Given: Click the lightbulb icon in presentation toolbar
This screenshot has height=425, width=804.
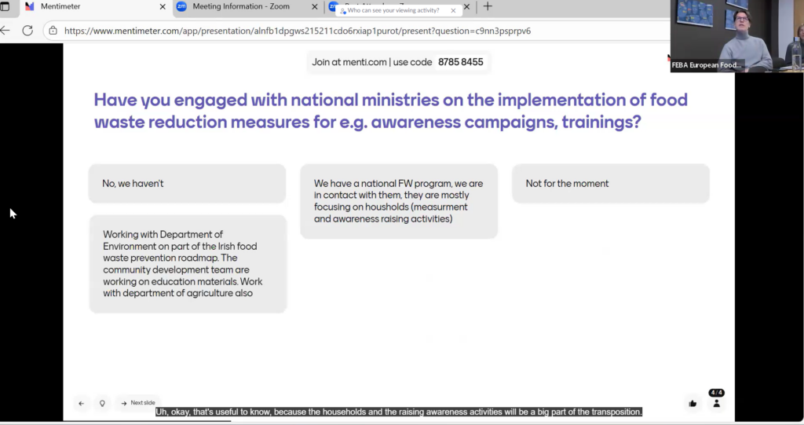Looking at the screenshot, I should click(101, 403).
